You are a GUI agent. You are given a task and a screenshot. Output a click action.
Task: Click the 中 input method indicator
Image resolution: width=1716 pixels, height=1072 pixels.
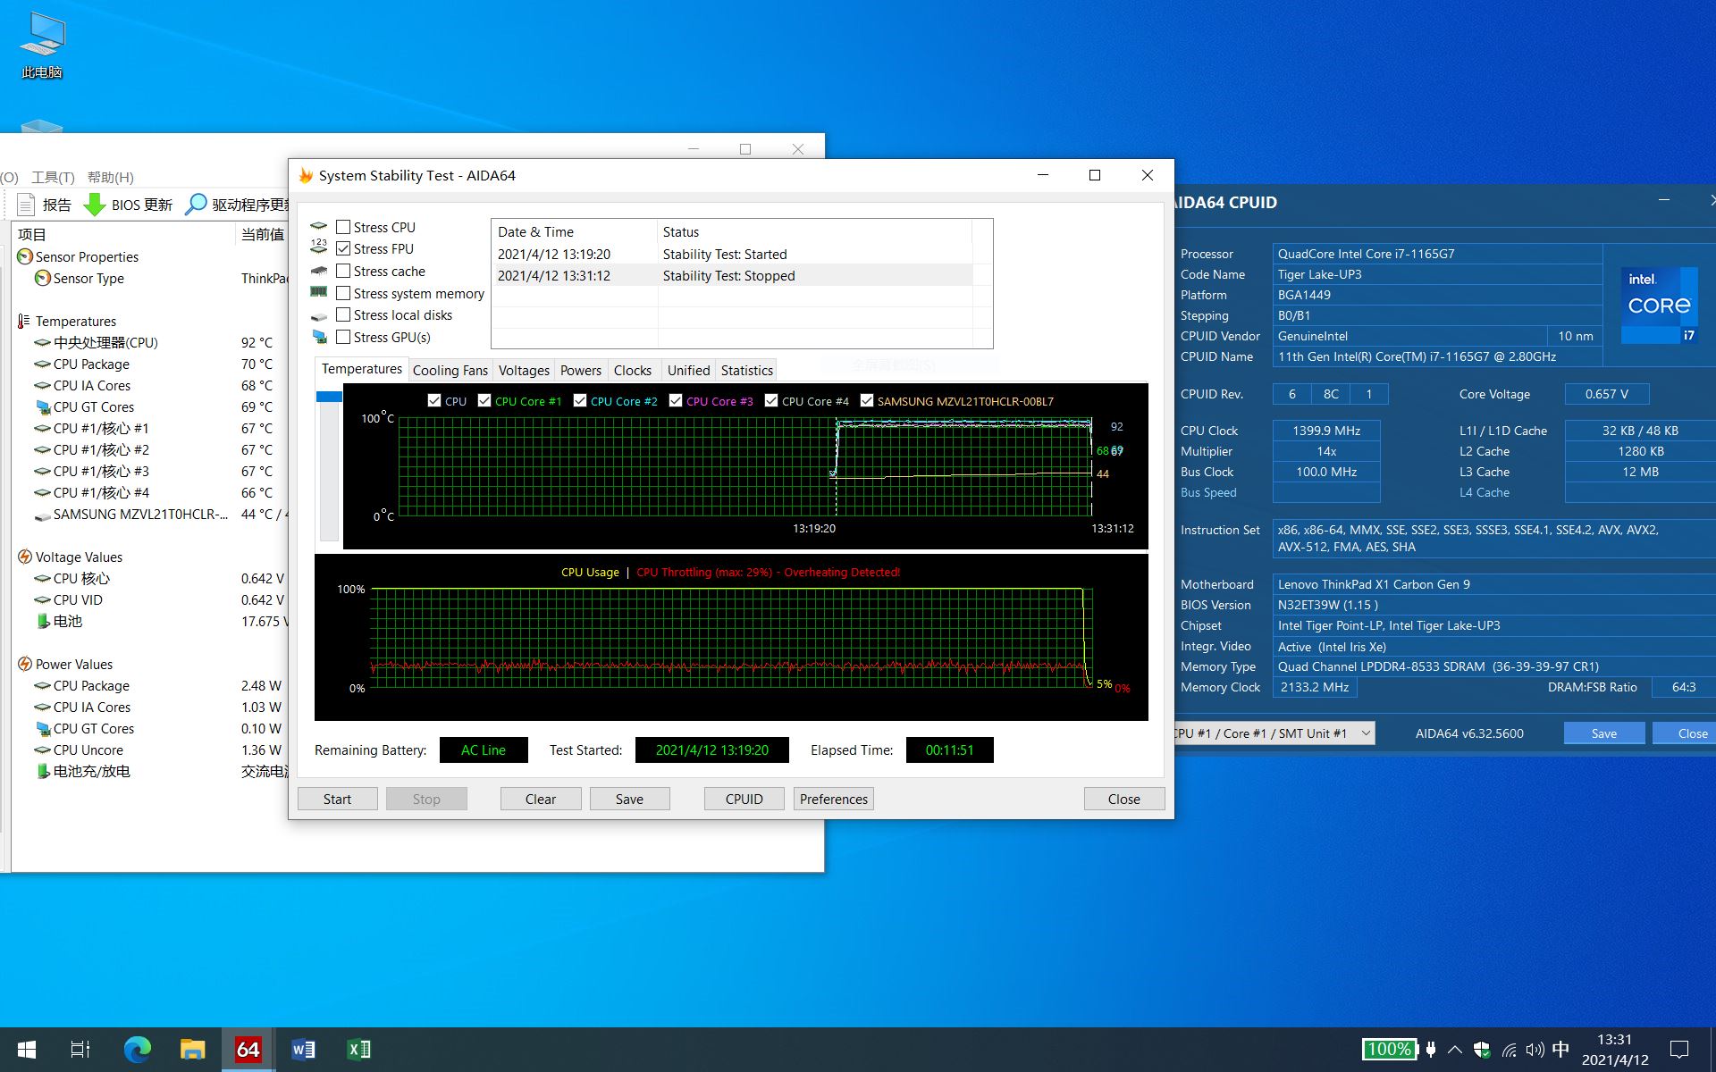pyautogui.click(x=1560, y=1050)
